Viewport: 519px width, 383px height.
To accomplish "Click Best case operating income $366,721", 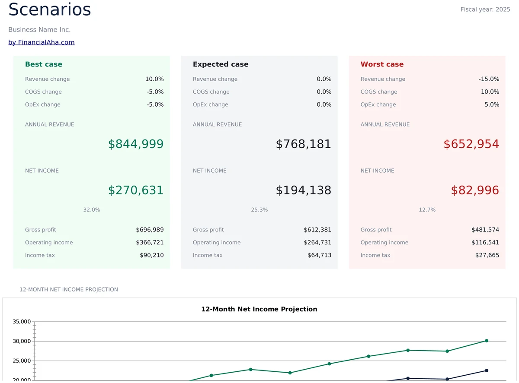I will click(150, 243).
